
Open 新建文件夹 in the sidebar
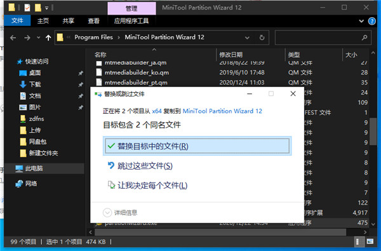coord(43,153)
